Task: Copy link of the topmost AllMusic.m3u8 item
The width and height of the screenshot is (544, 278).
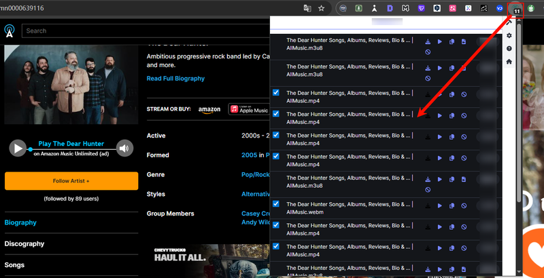Action: 452,42
